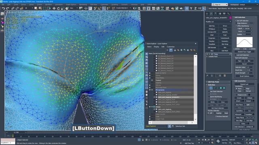Screen dimensions: 259x145
Task: Open the Create Selection Set dropdown
Action: [x=123, y=8]
